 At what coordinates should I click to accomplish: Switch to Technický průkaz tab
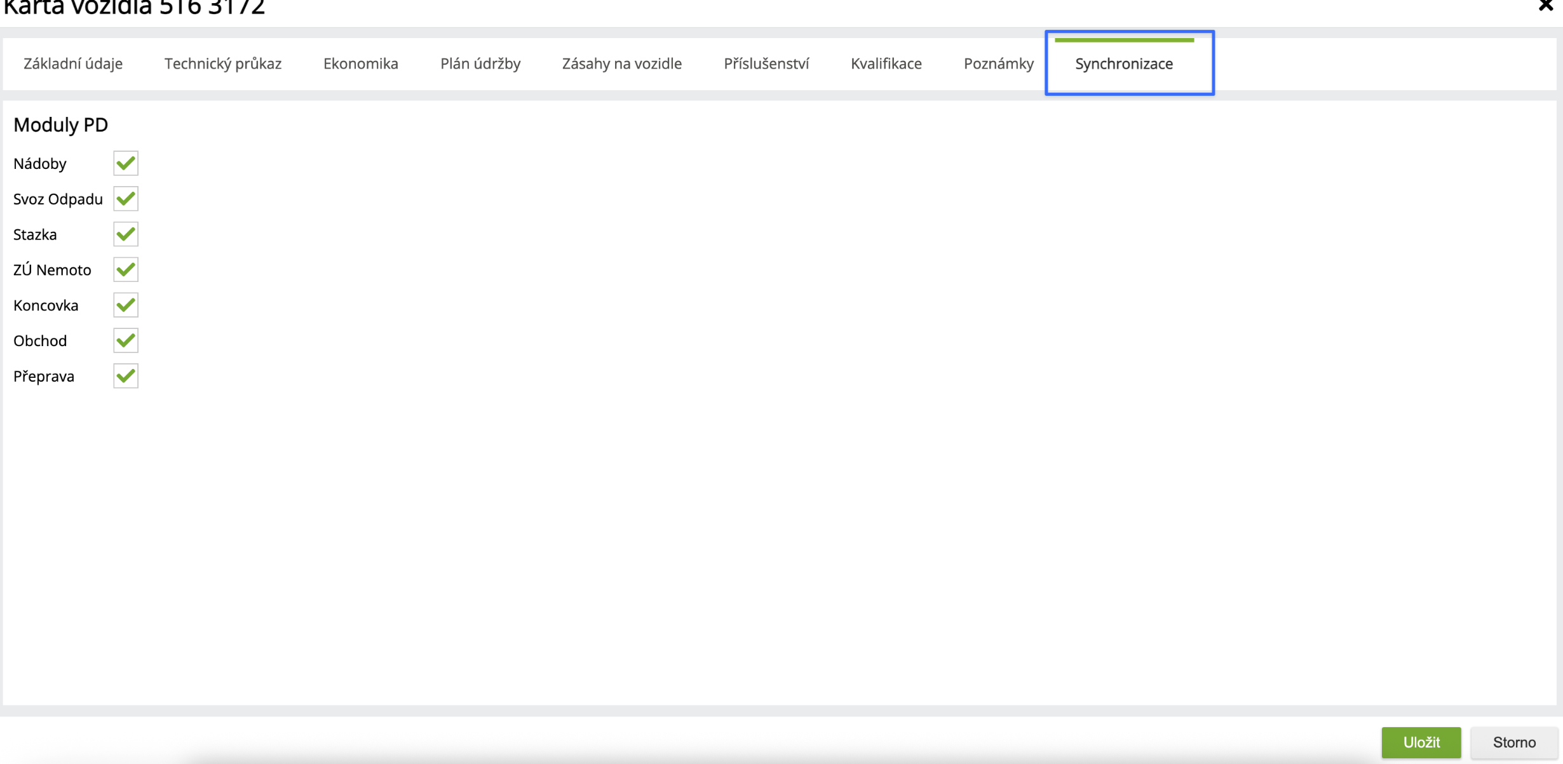[223, 64]
